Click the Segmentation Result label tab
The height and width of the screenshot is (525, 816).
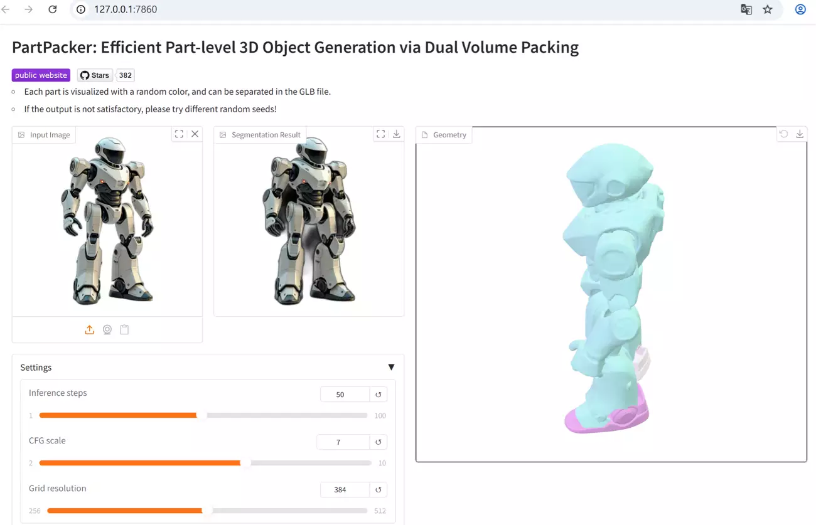260,135
